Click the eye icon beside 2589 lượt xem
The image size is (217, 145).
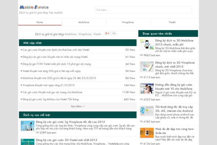pos(37,133)
